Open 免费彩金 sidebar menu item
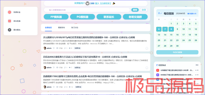Screen dimensions: 205x95 pyautogui.click(x=20, y=12)
